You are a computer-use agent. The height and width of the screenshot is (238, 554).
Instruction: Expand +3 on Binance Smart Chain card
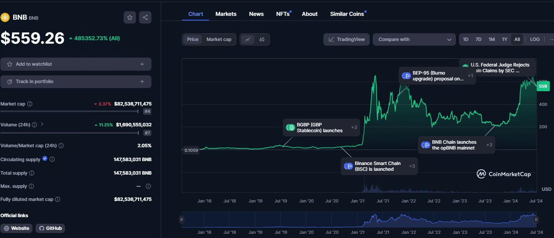coord(412,166)
